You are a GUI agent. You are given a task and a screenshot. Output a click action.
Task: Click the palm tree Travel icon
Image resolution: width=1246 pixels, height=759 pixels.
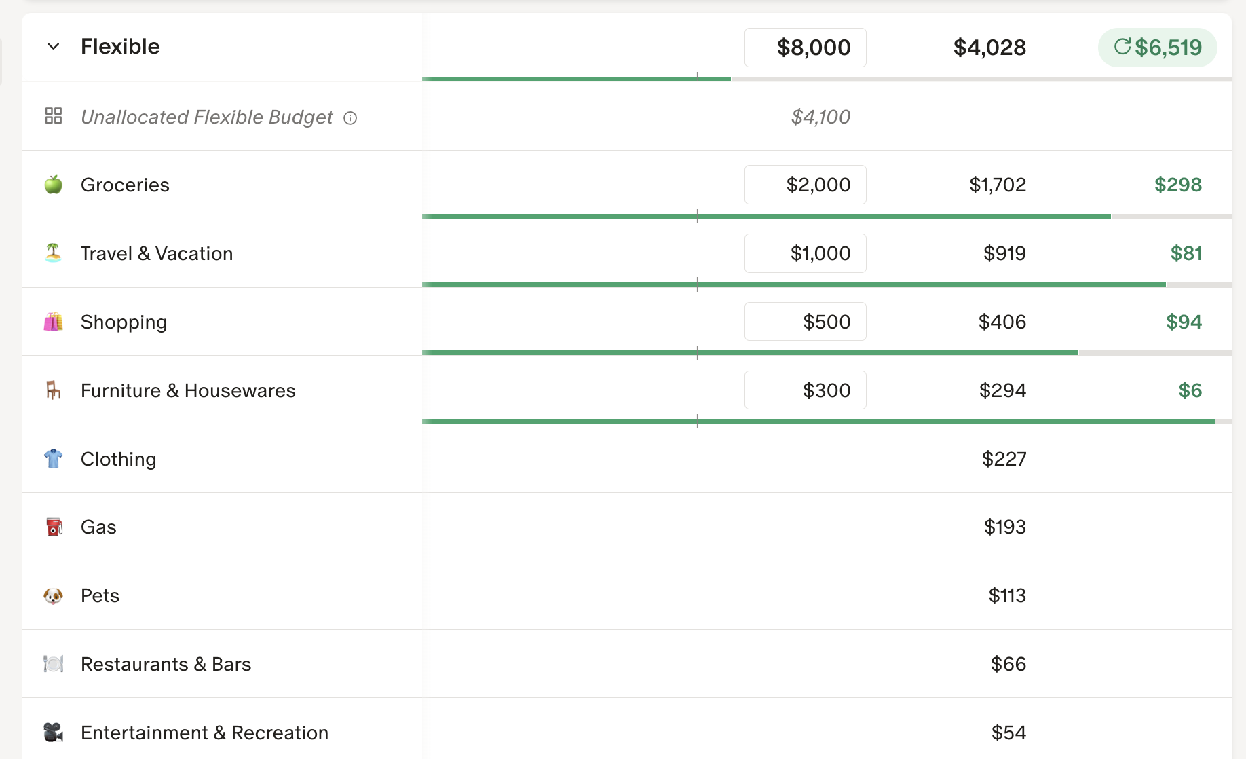[x=54, y=253]
